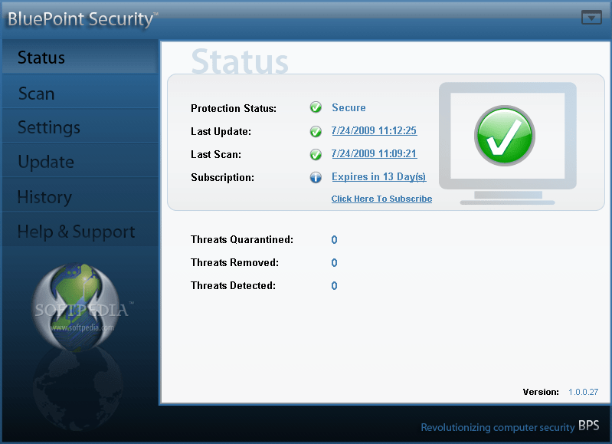Click the Threats Detected value 0
The width and height of the screenshot is (612, 444).
pyautogui.click(x=334, y=286)
